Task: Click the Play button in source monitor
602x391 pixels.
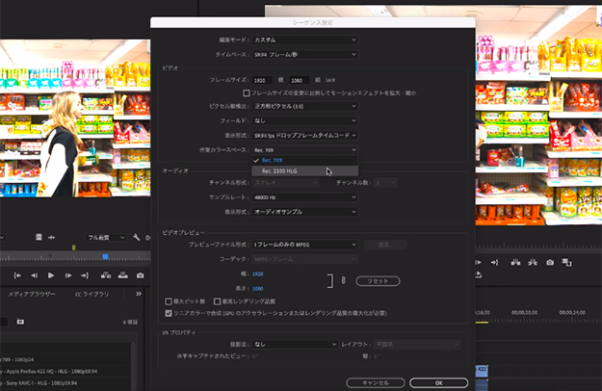Action: pos(52,275)
